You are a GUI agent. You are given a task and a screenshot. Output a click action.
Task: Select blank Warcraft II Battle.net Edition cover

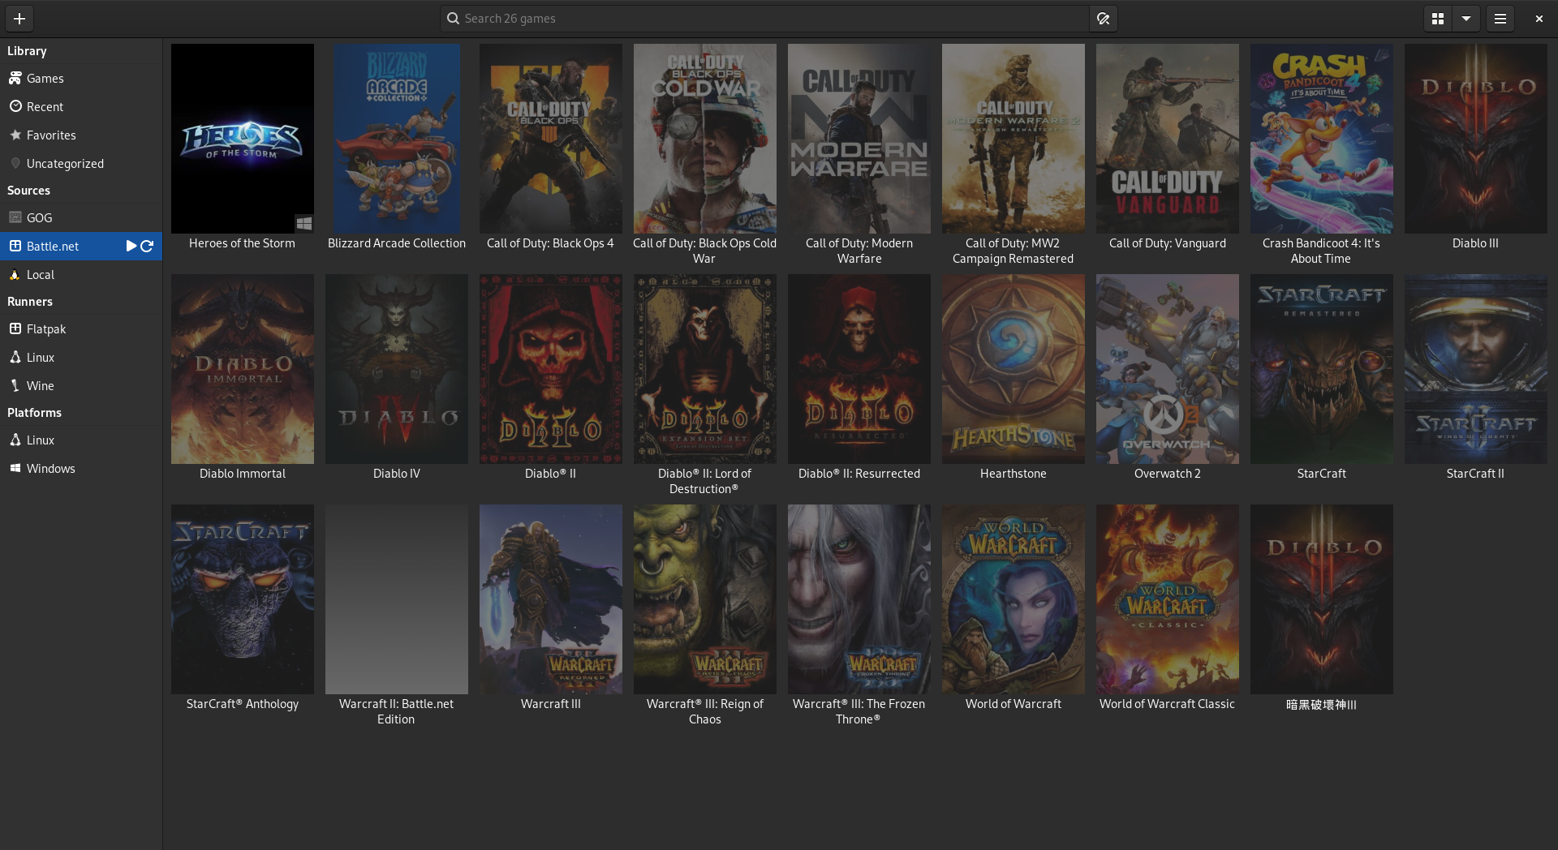(x=397, y=599)
